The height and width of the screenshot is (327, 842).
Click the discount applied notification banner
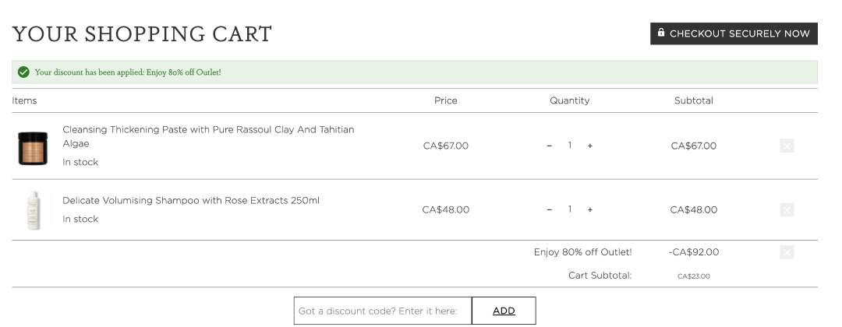tap(414, 72)
